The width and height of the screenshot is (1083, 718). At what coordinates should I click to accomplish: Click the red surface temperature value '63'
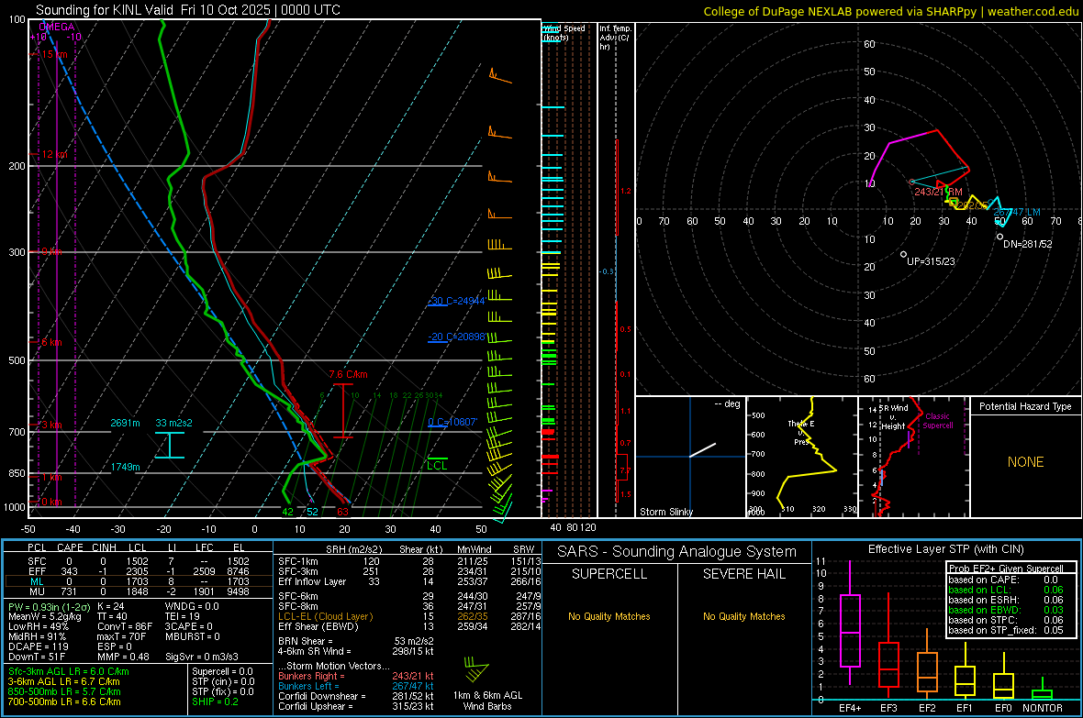[342, 512]
